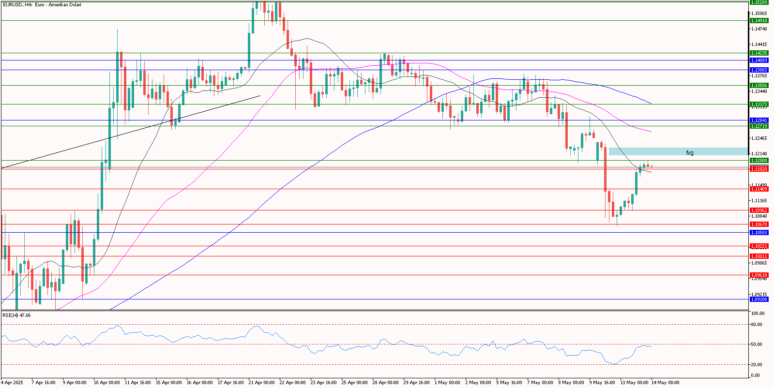This screenshot has height=388, width=774.
Task: Click the 1.11165 price axis value
Action: click(x=759, y=201)
